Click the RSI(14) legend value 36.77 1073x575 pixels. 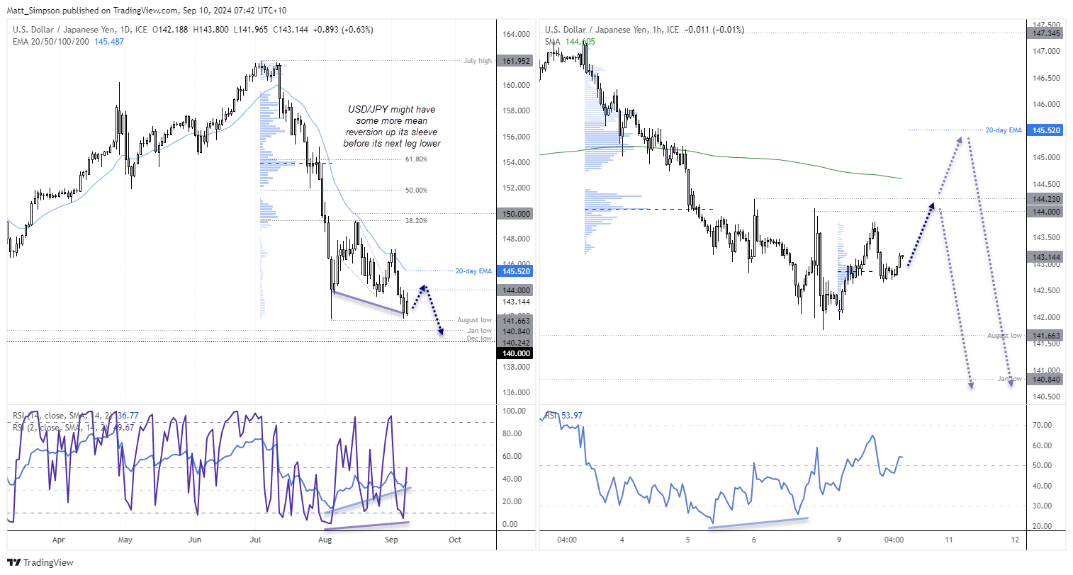(128, 416)
